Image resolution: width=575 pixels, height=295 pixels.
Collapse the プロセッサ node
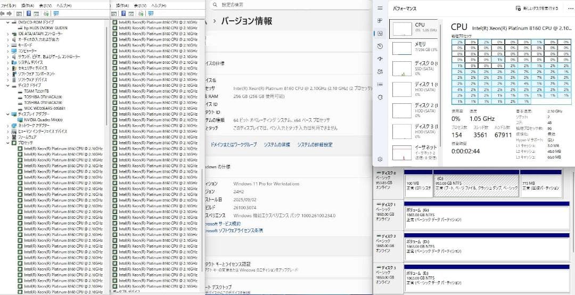pyautogui.click(x=8, y=143)
